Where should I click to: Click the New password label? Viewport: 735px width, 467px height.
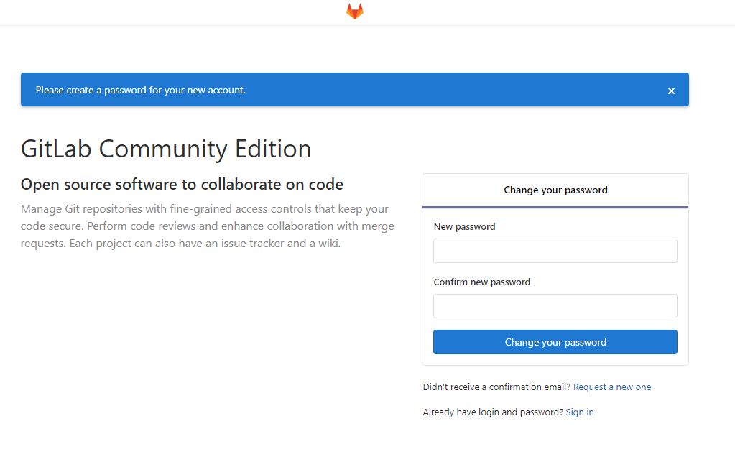[465, 227]
